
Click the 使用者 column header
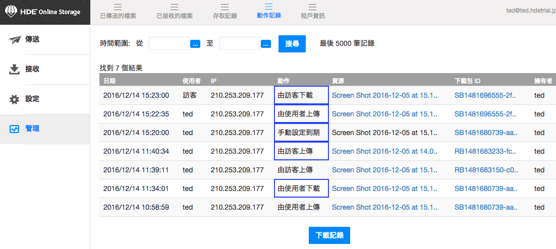click(x=192, y=81)
